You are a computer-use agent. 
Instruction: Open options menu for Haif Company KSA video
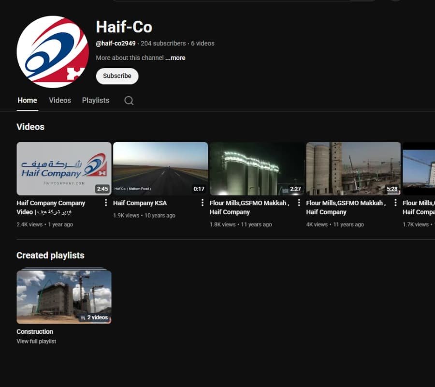coord(202,203)
